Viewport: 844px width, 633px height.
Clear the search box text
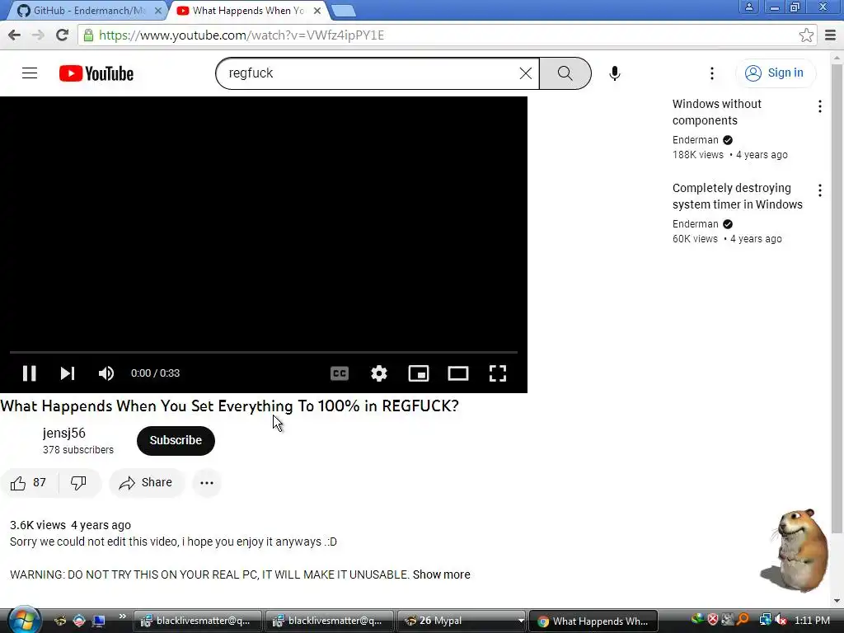[525, 73]
